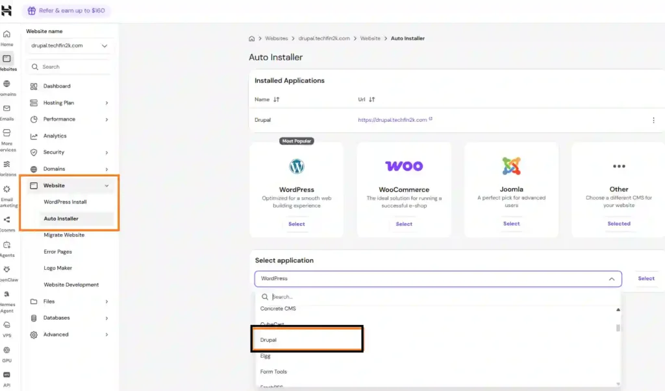665x391 pixels.
Task: Open the More services icon in left rail
Action: pyautogui.click(x=6, y=133)
